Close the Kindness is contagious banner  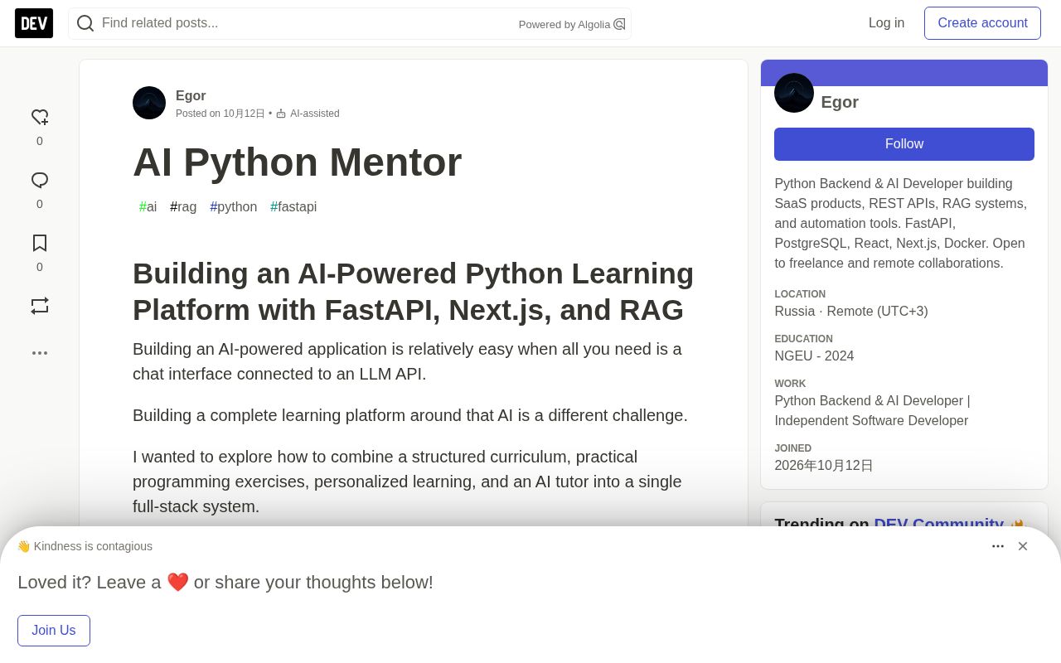point(1023,546)
